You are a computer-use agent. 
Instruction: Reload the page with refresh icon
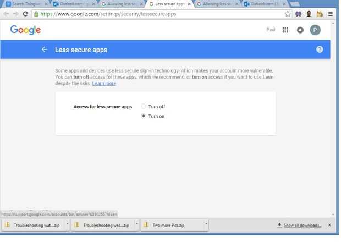pos(25,14)
